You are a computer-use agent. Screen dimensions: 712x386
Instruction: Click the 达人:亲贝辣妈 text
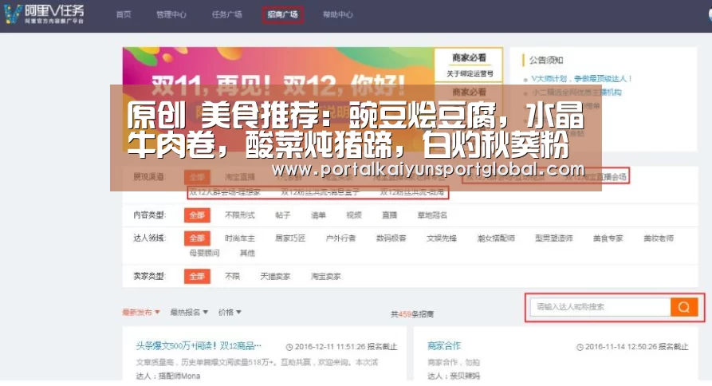click(453, 376)
